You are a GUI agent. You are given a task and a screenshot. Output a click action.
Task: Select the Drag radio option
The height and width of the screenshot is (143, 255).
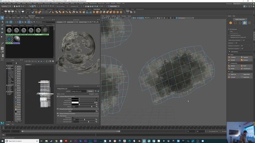tap(229, 31)
